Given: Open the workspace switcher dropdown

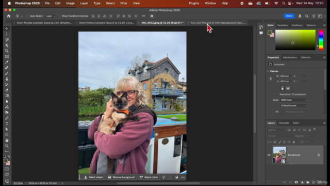Looking at the screenshot, I should (x=321, y=16).
